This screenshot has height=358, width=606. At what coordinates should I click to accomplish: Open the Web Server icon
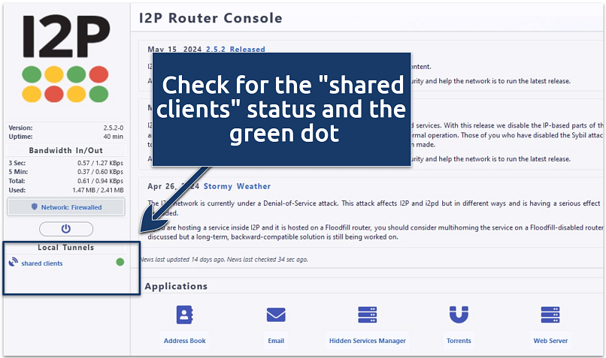tap(550, 314)
